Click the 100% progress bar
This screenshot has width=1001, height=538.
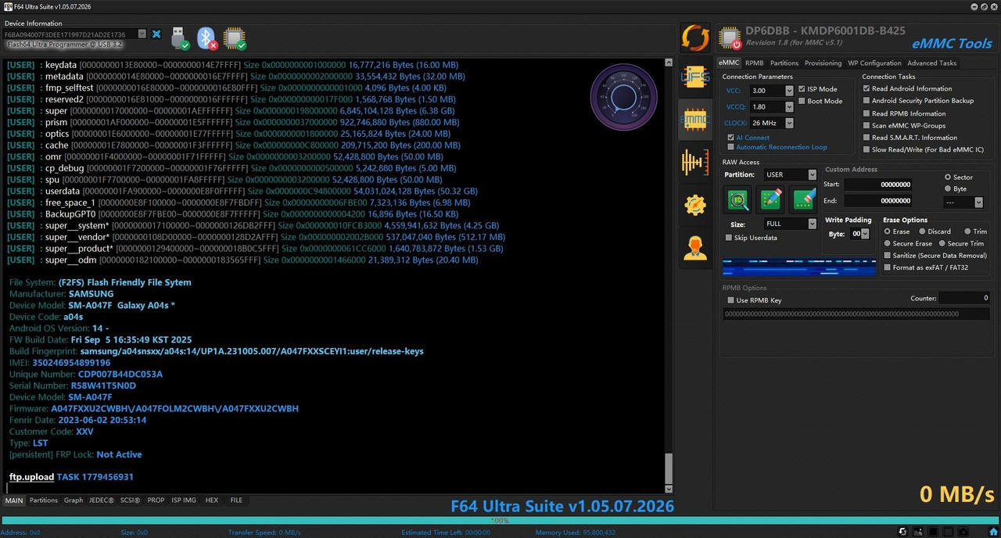click(x=499, y=520)
